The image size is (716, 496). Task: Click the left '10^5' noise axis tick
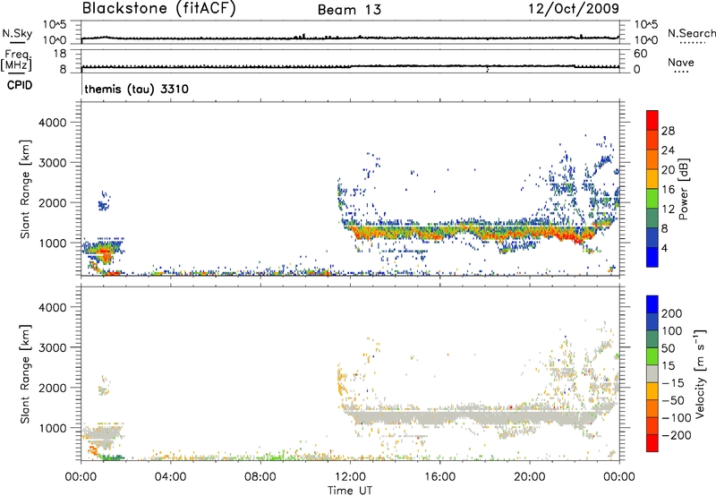pos(55,24)
